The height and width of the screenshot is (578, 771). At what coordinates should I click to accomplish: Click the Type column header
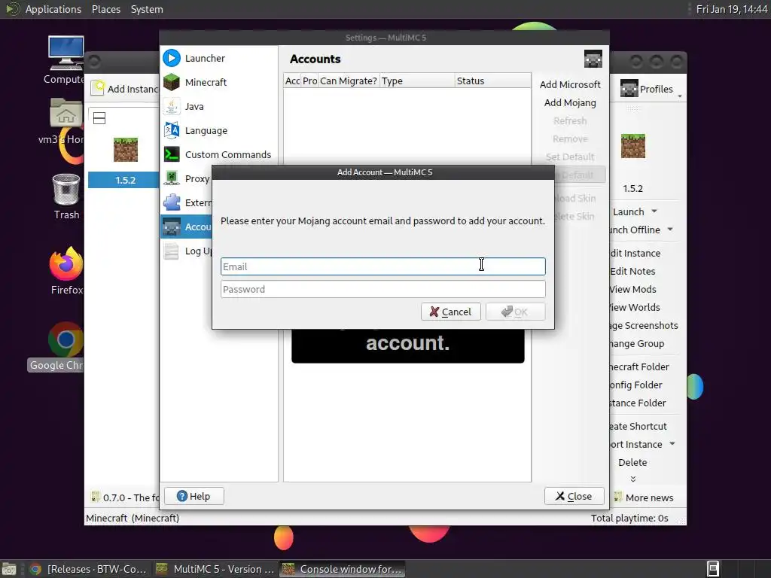[x=417, y=81]
